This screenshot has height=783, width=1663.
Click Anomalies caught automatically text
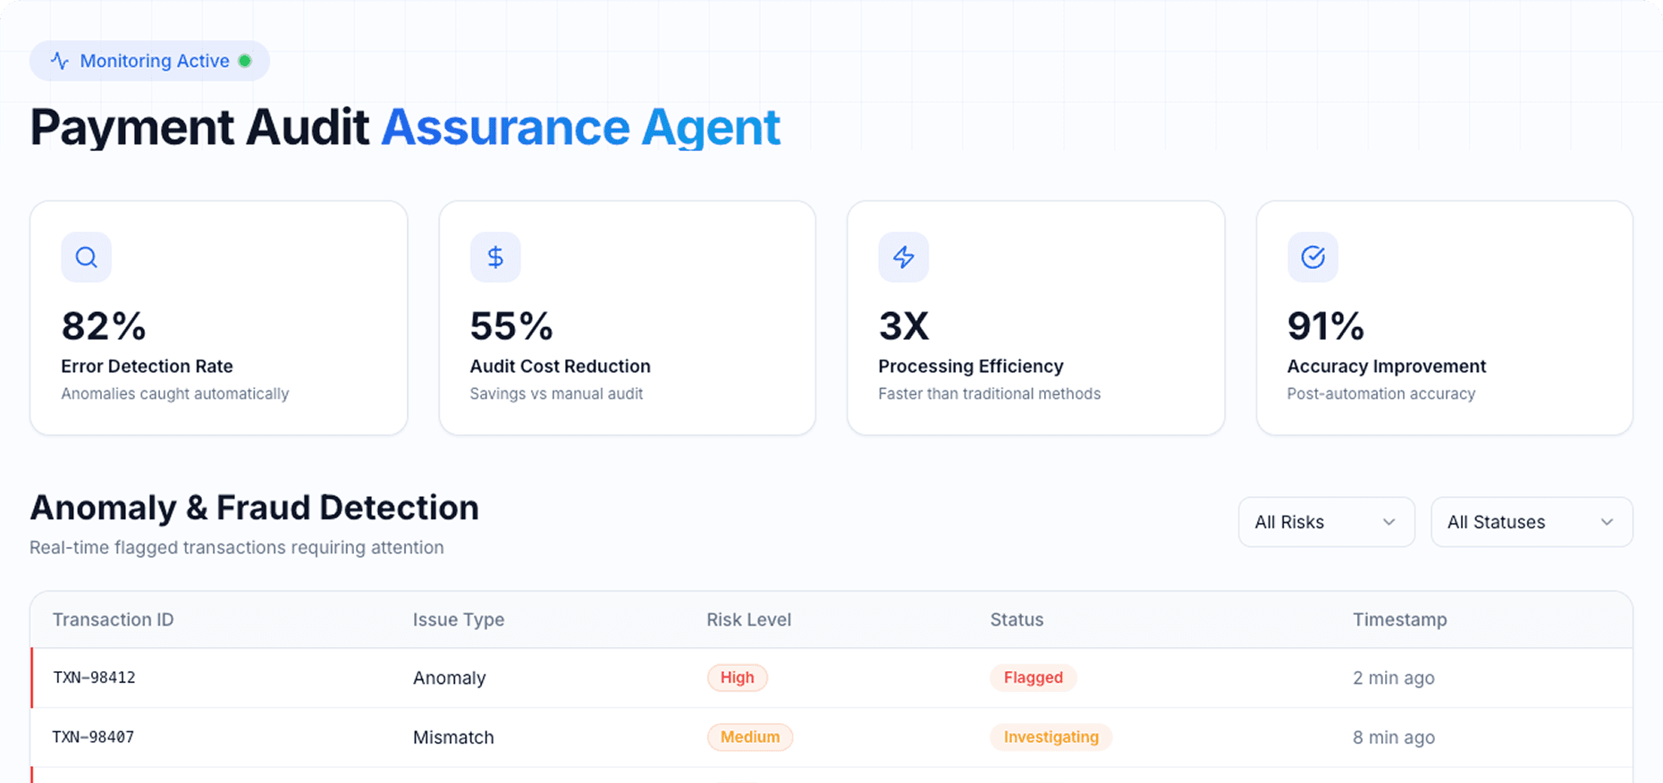pyautogui.click(x=175, y=394)
